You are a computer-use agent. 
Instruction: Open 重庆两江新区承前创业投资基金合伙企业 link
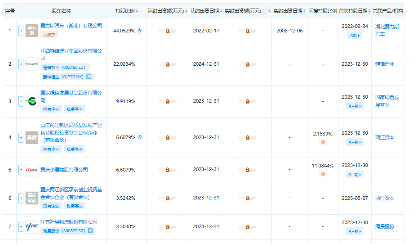(x=71, y=193)
